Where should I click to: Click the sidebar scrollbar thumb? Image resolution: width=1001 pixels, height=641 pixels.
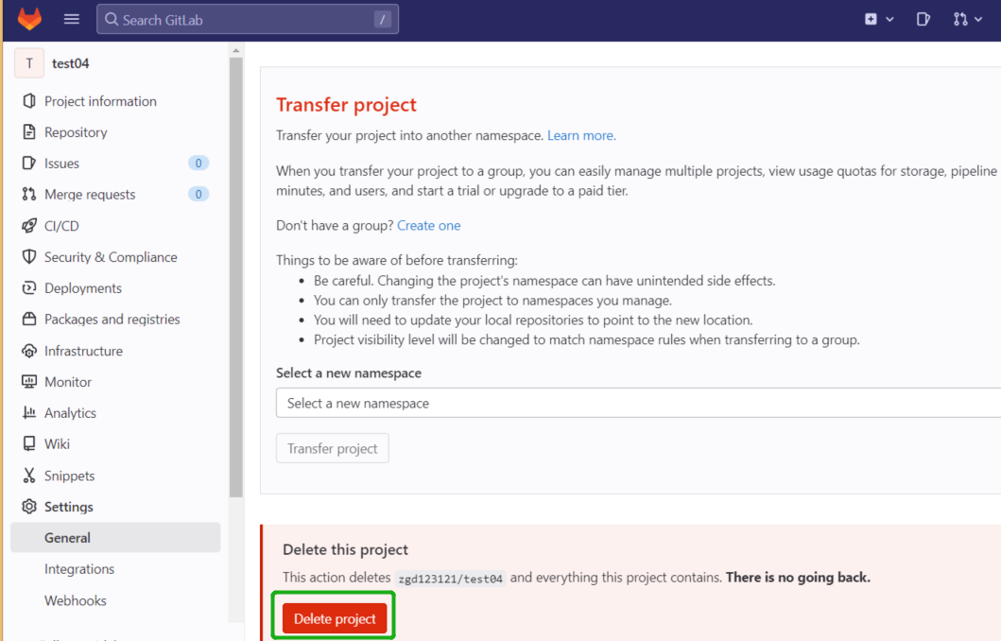[x=236, y=276]
